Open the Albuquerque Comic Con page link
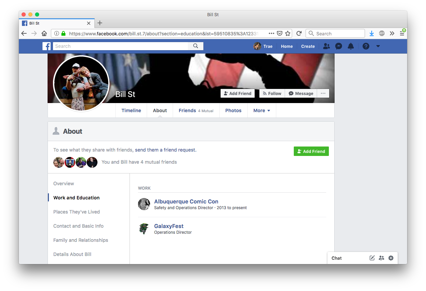The height and width of the screenshot is (291, 426). (x=186, y=201)
